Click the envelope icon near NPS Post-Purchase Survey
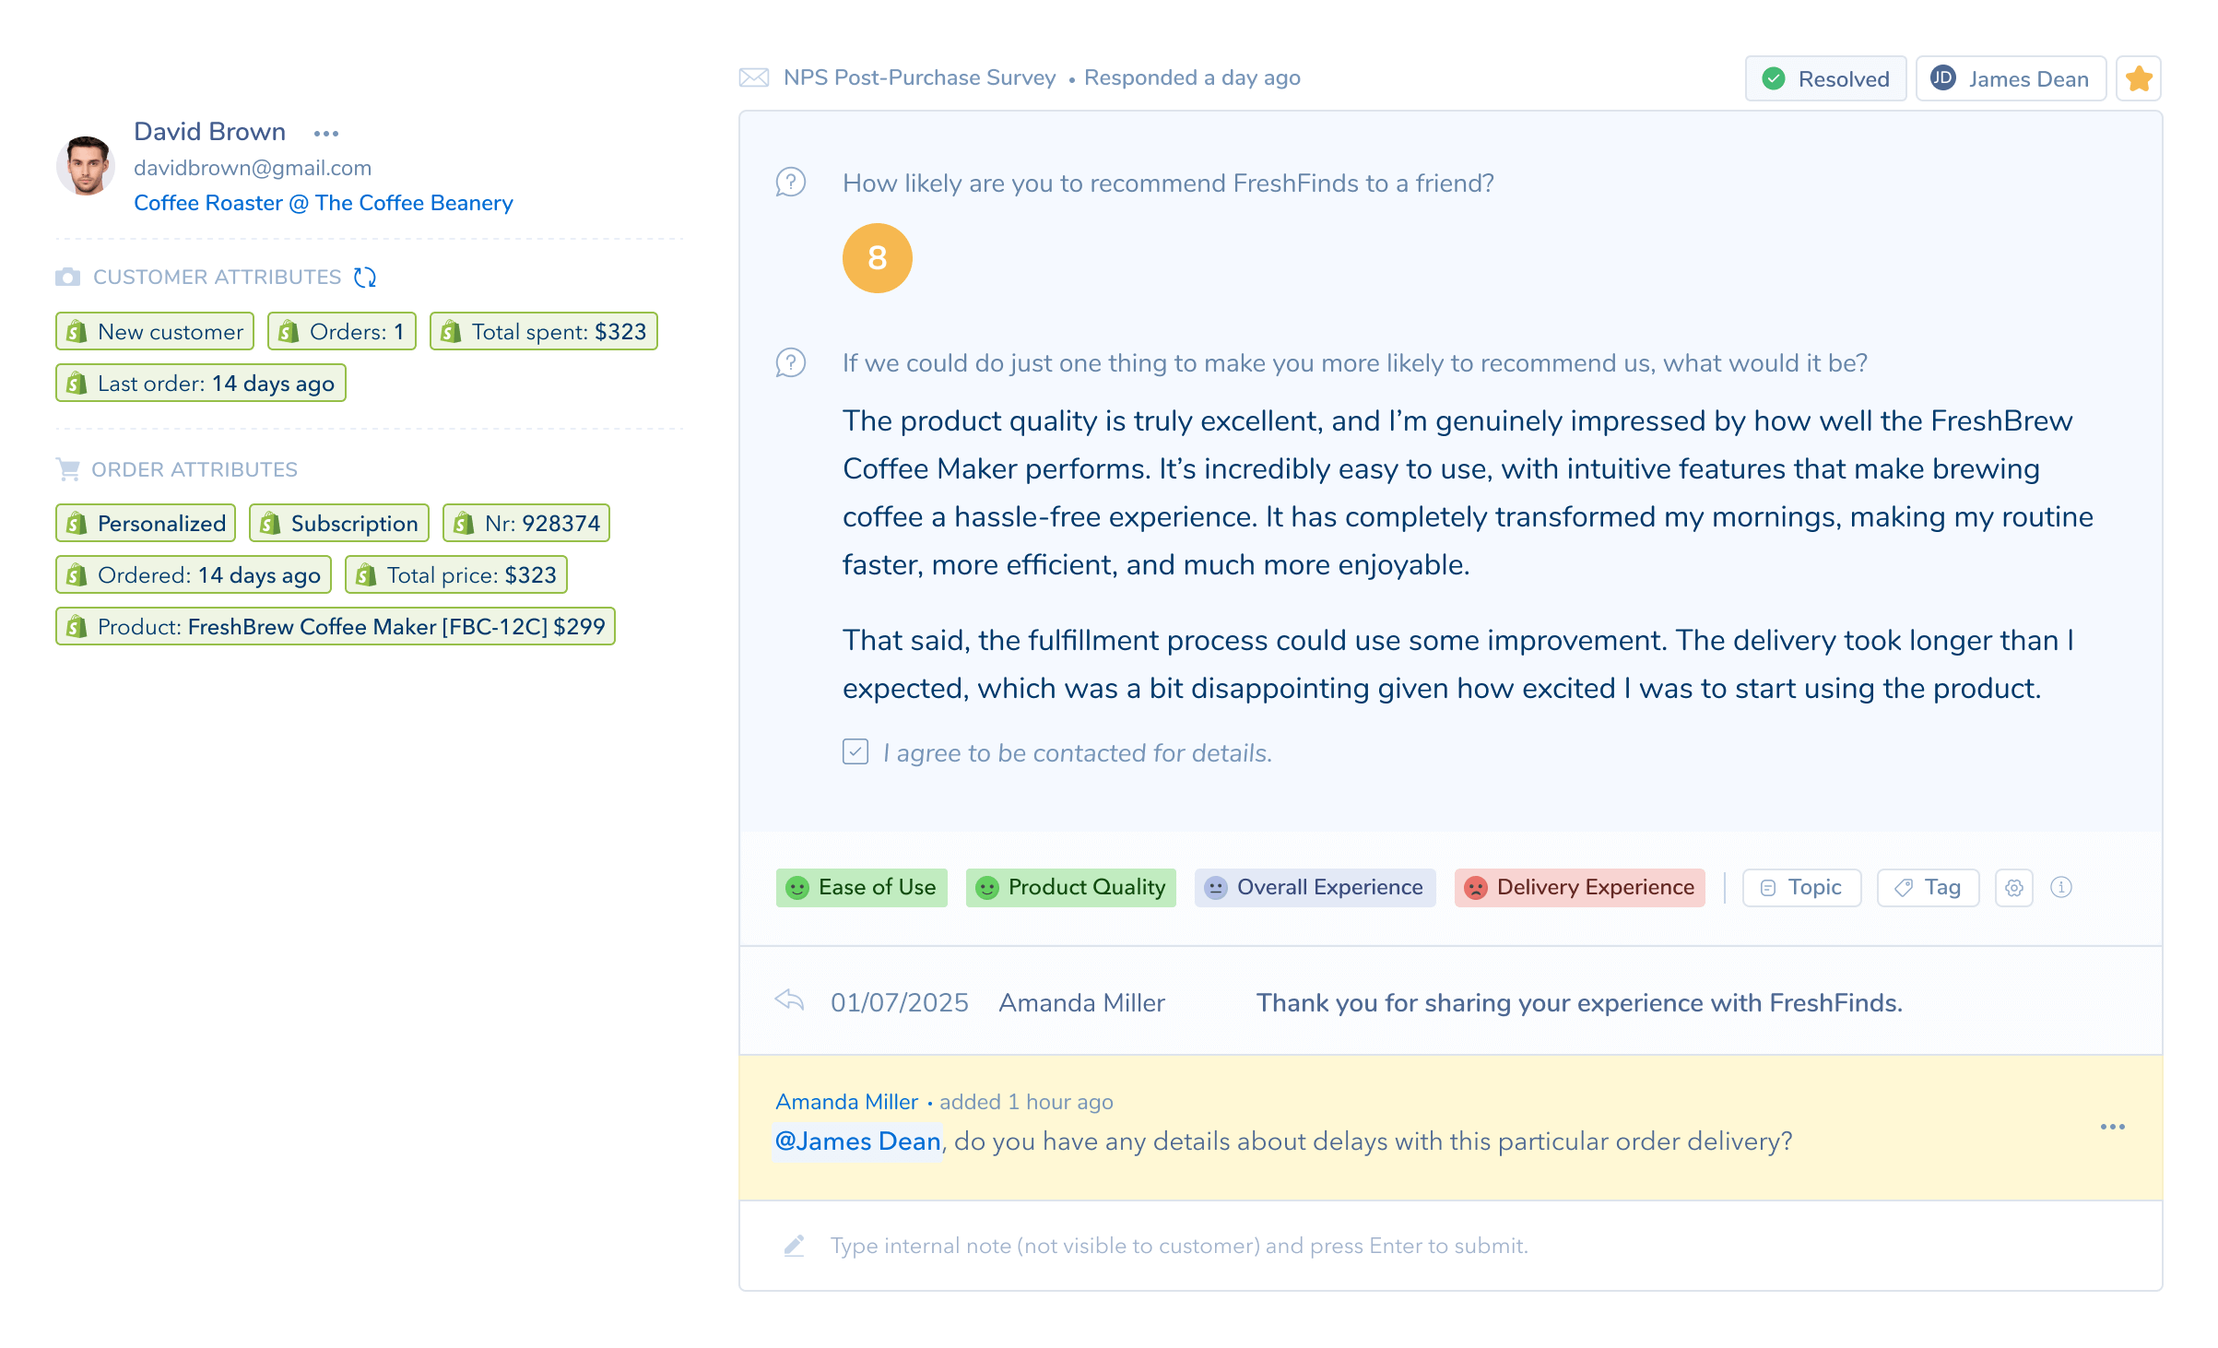 coord(754,77)
